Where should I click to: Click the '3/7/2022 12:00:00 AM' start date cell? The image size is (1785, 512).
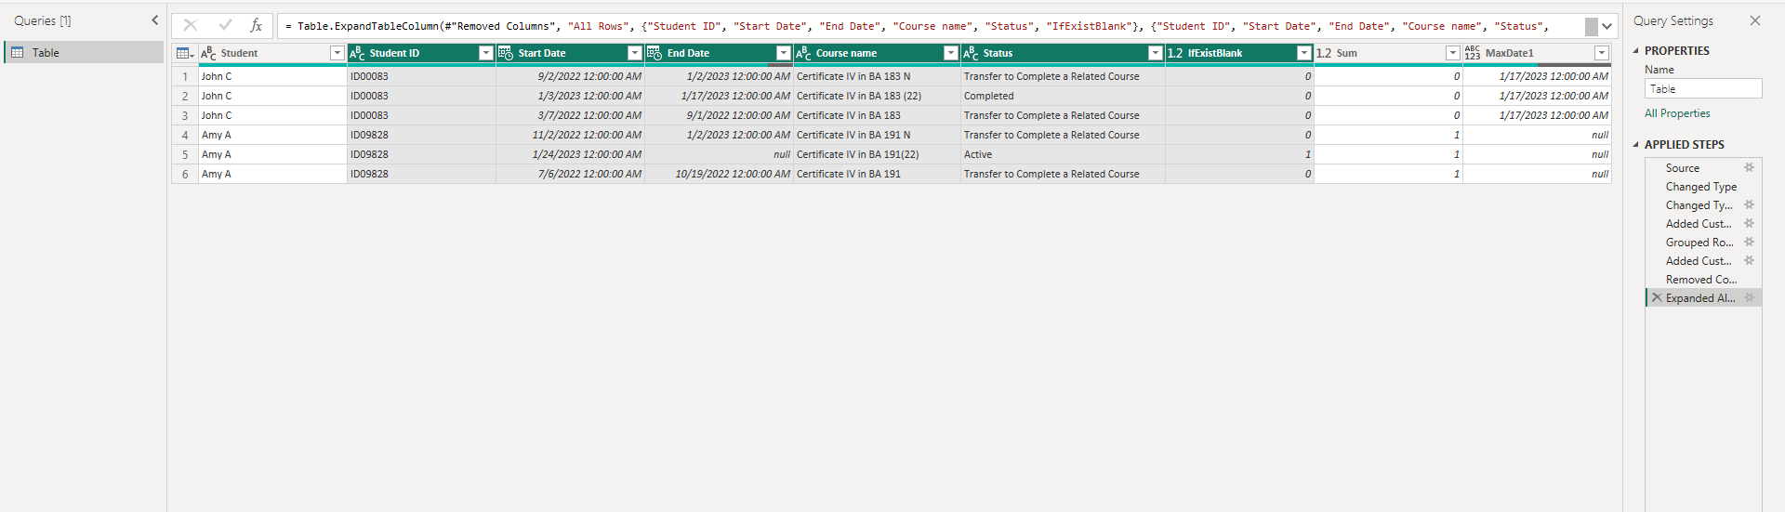point(570,115)
